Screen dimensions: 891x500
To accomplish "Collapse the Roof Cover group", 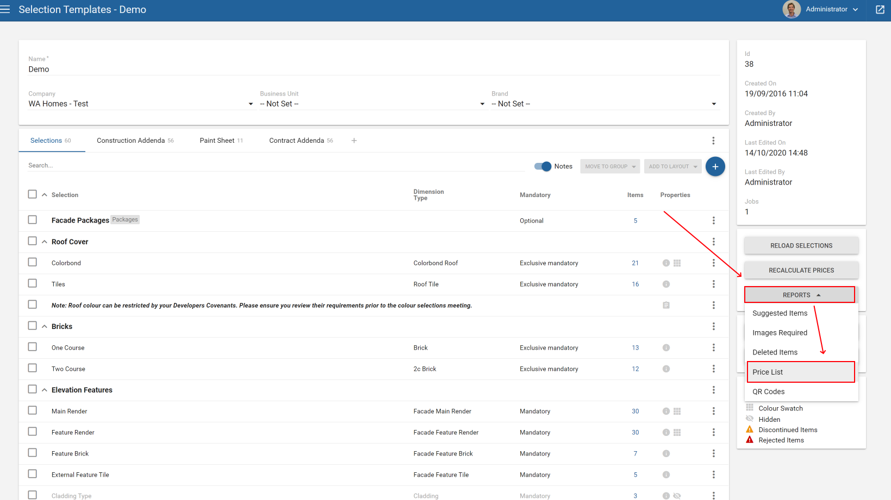I will pyautogui.click(x=43, y=241).
